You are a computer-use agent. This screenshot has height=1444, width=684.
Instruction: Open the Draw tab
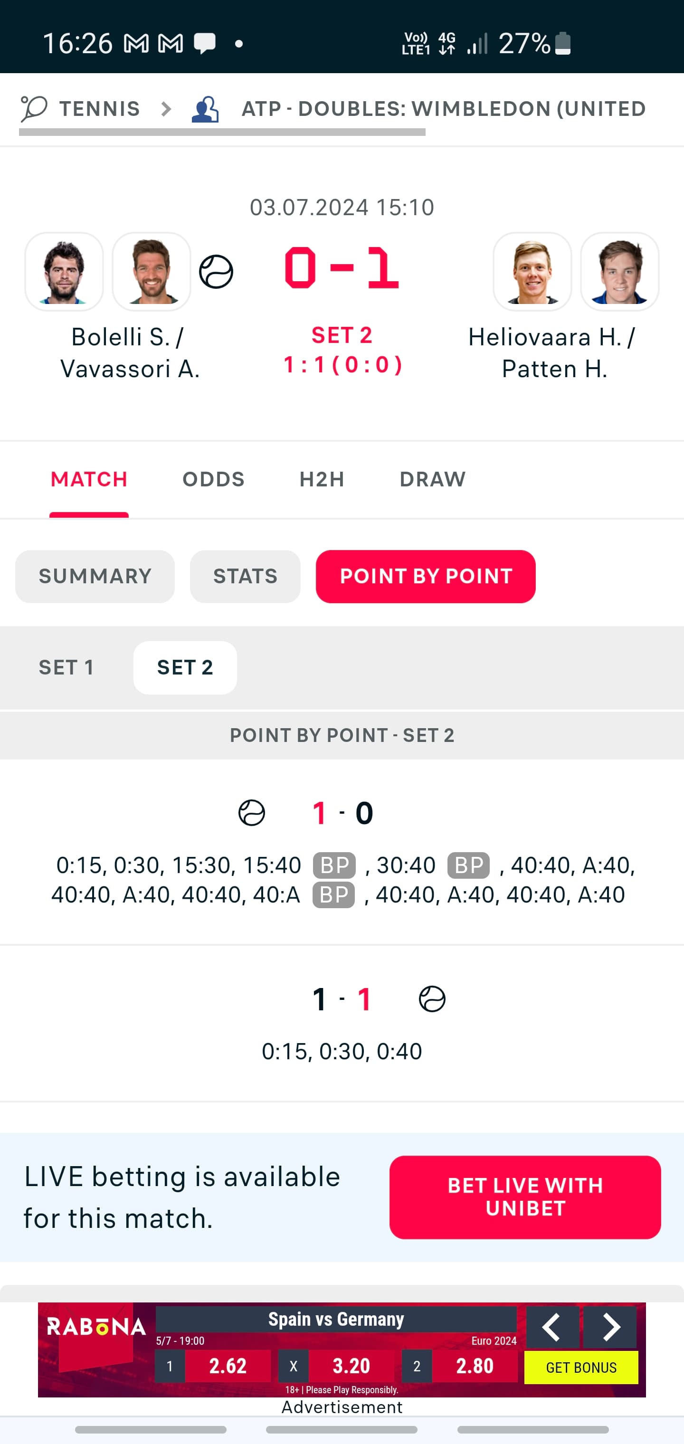click(432, 479)
